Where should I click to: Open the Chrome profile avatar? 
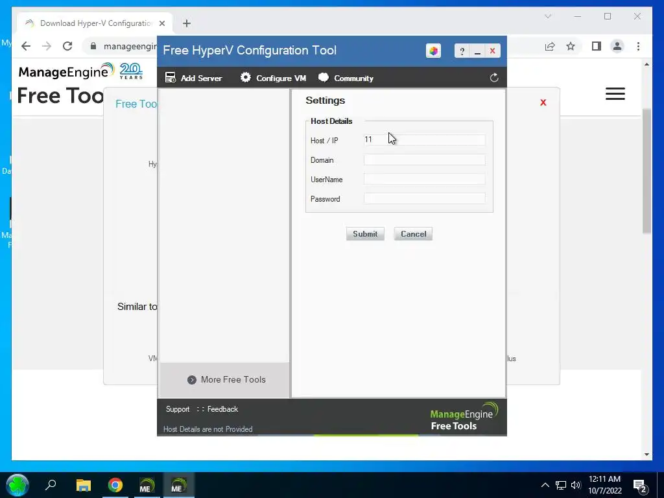tap(617, 46)
